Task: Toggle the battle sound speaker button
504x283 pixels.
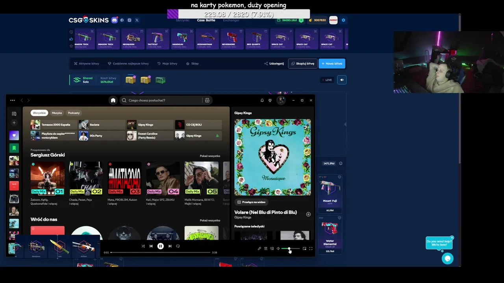Action: pos(342,80)
